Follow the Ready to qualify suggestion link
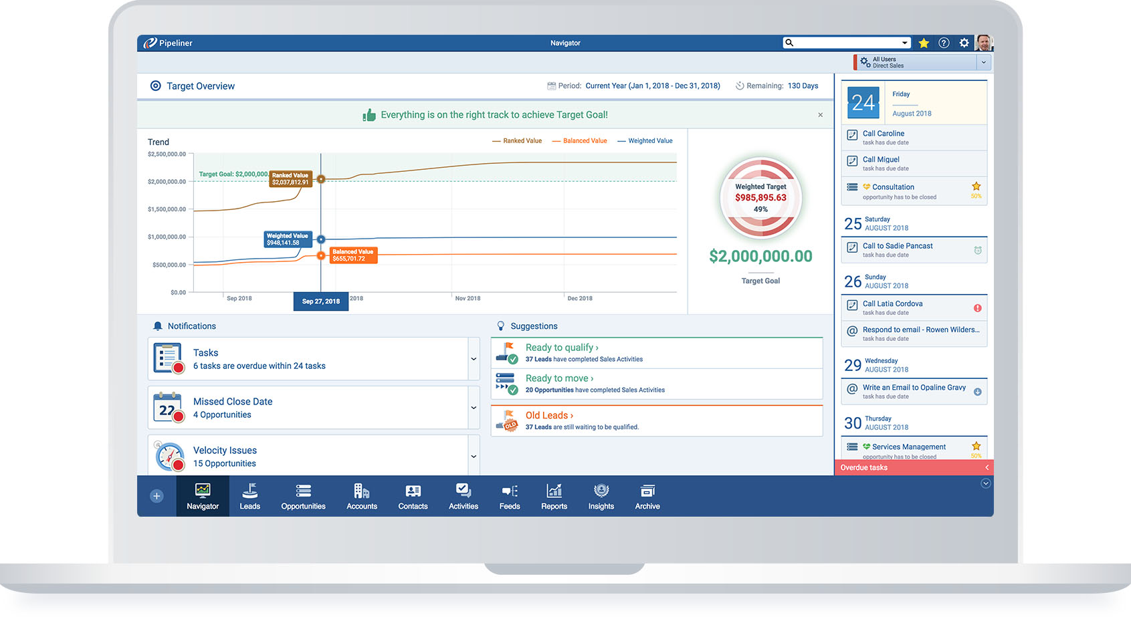 pos(561,347)
